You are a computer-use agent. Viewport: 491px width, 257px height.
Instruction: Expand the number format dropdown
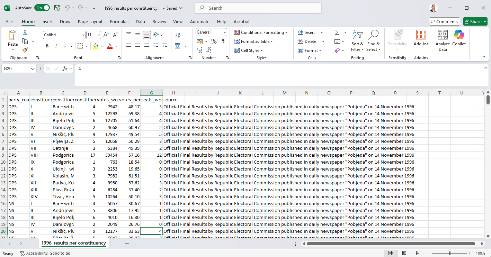tap(225, 32)
